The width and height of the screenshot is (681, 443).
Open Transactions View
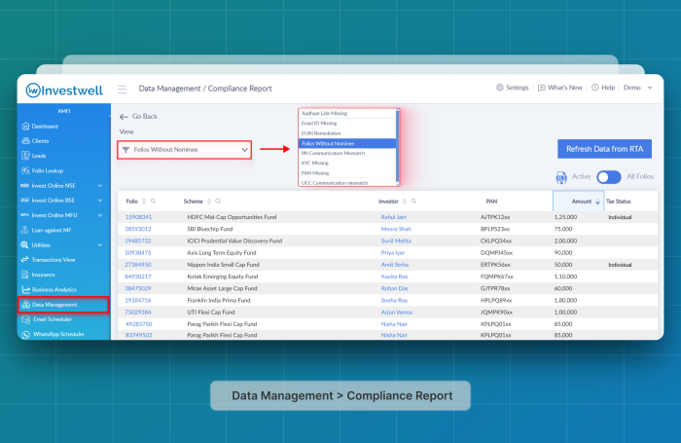pos(54,260)
